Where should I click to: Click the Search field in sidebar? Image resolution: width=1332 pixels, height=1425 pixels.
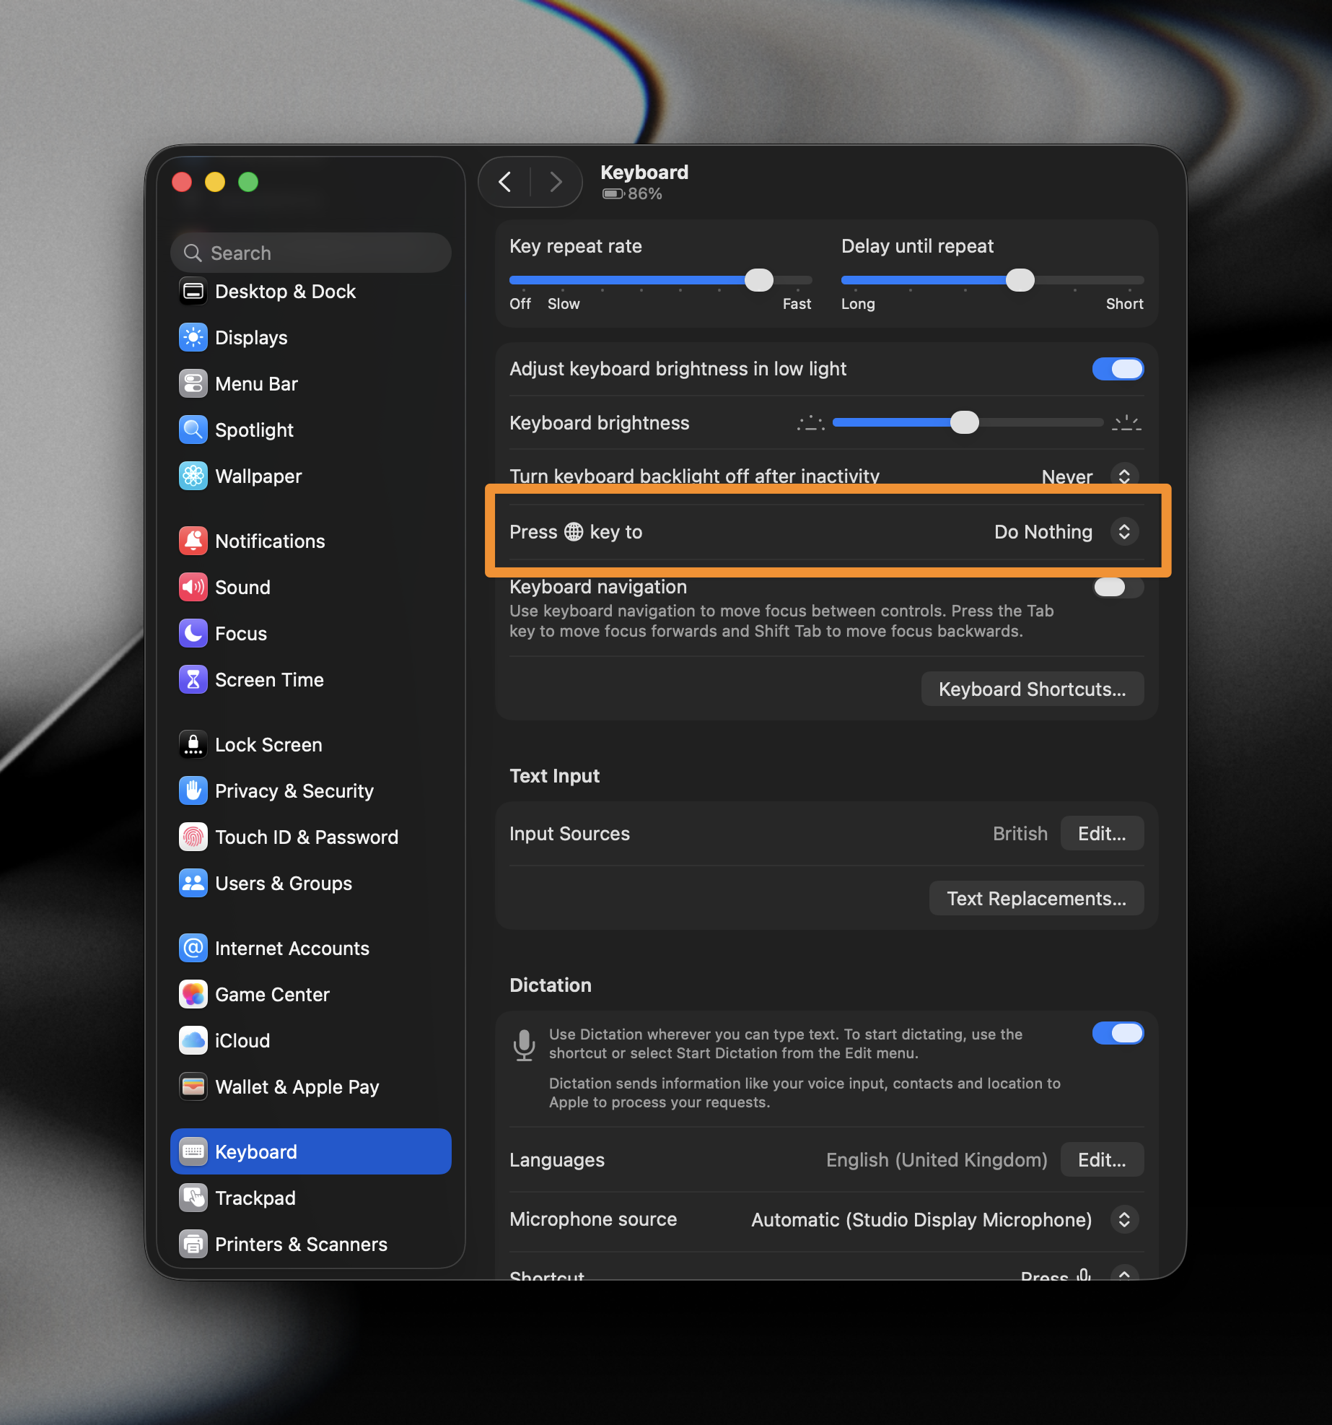tap(310, 253)
